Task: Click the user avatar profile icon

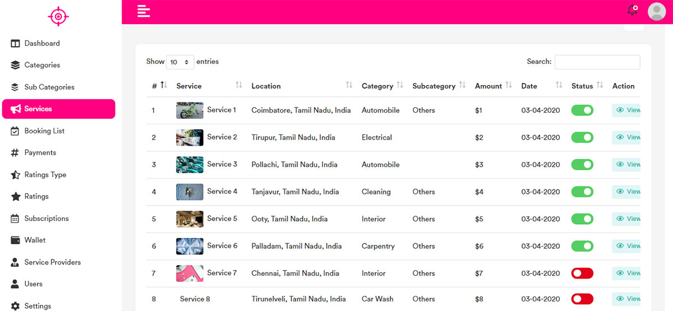Action: pos(657,11)
